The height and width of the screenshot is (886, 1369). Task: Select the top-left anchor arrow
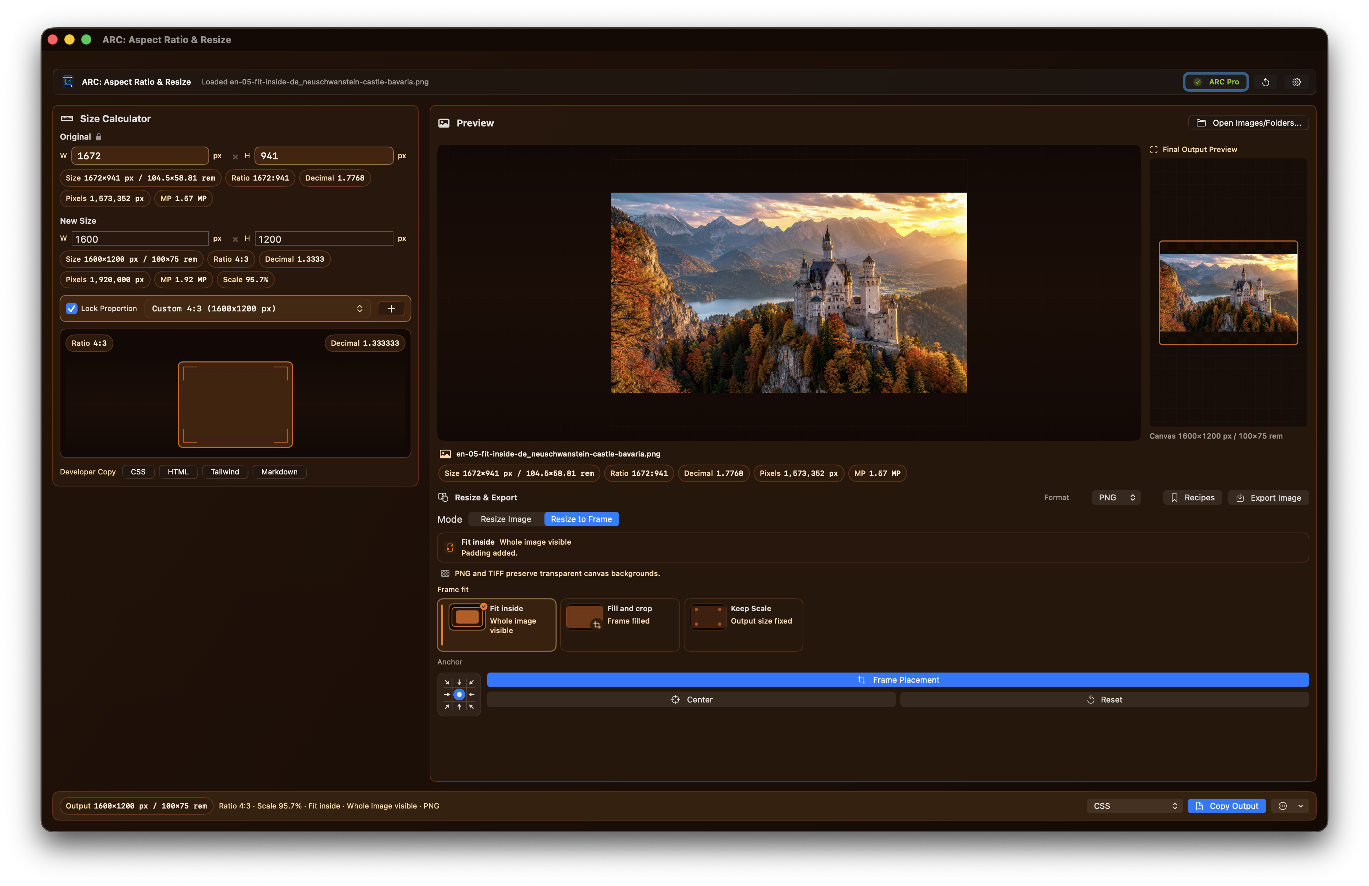coord(447,682)
